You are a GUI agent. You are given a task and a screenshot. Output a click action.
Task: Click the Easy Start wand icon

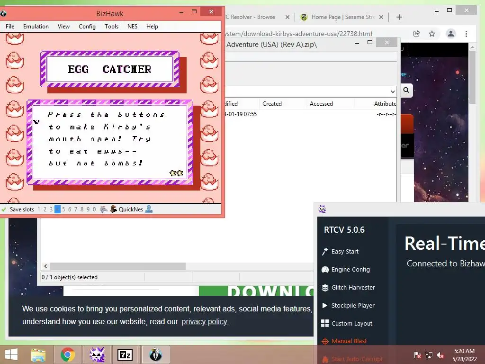coord(325,252)
